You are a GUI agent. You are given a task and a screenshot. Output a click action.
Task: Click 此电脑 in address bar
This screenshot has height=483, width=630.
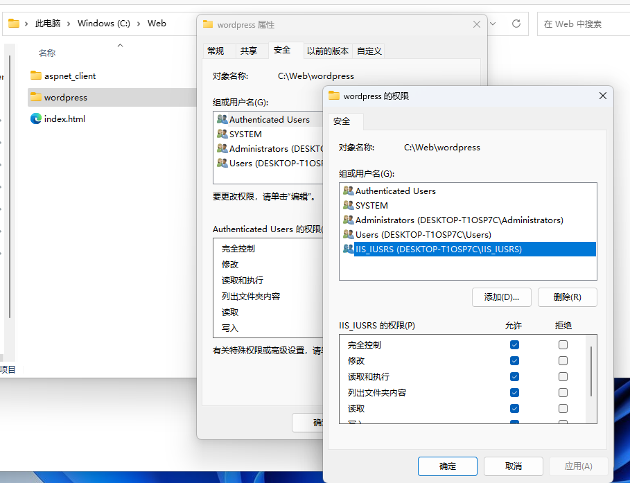[x=48, y=24]
